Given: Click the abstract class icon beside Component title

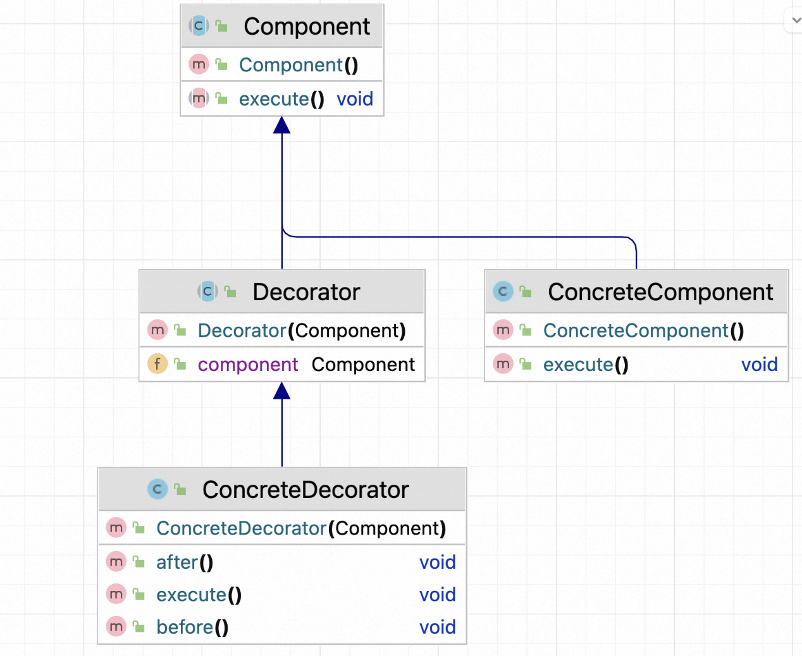Looking at the screenshot, I should click(199, 26).
